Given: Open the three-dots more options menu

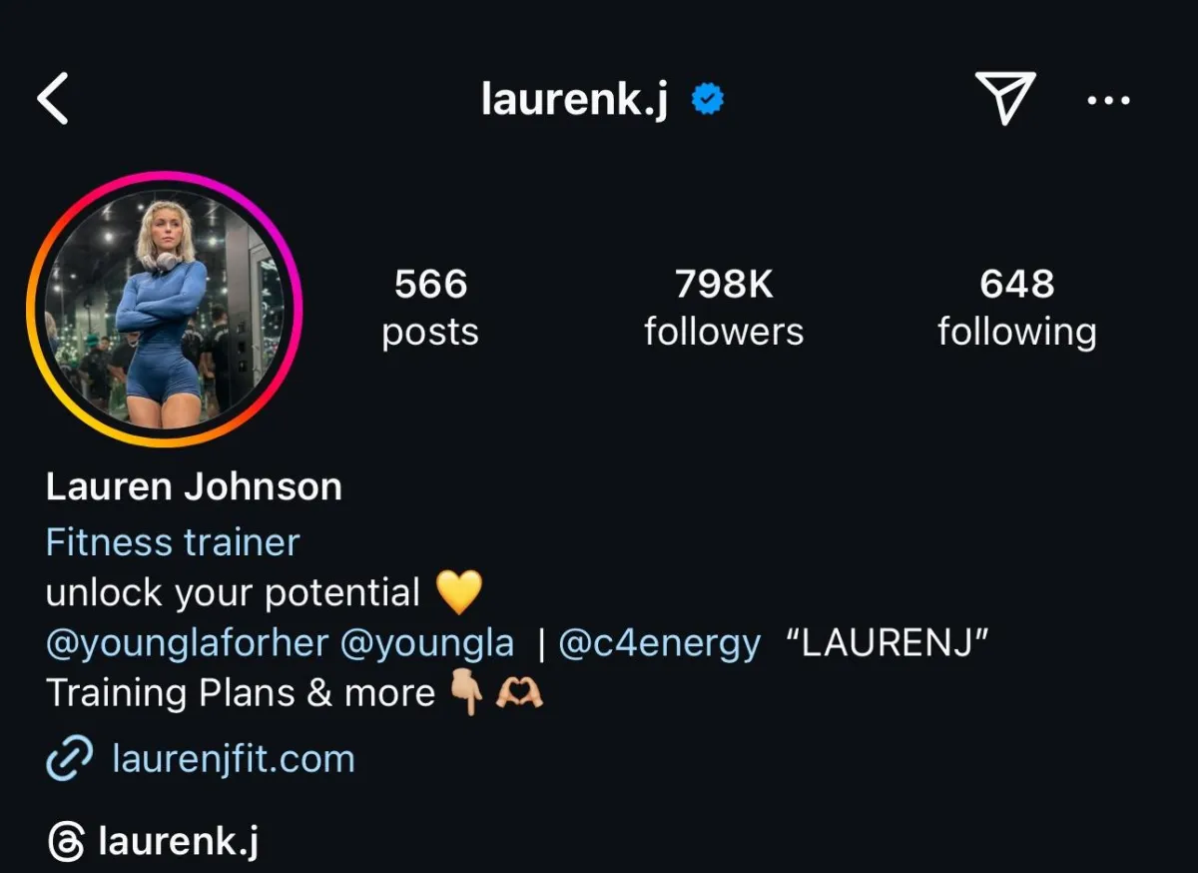Looking at the screenshot, I should [1108, 100].
